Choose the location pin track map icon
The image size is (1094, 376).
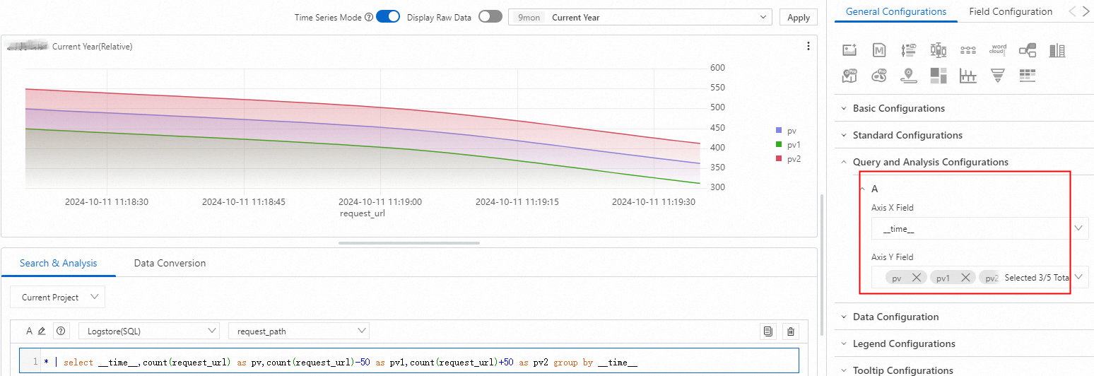pos(909,76)
